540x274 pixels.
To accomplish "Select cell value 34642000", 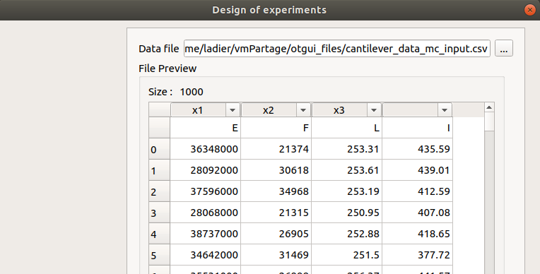I will click(x=206, y=255).
